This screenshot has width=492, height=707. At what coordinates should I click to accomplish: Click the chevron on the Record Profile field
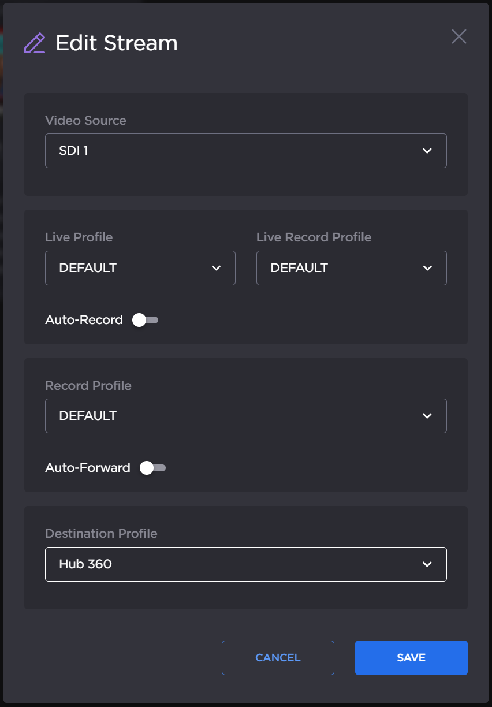coord(427,416)
